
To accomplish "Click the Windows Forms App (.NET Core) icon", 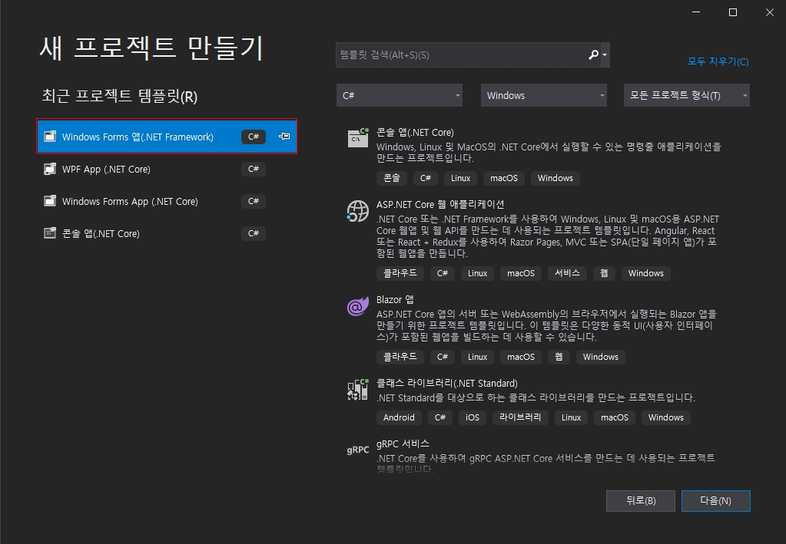I will [x=50, y=201].
